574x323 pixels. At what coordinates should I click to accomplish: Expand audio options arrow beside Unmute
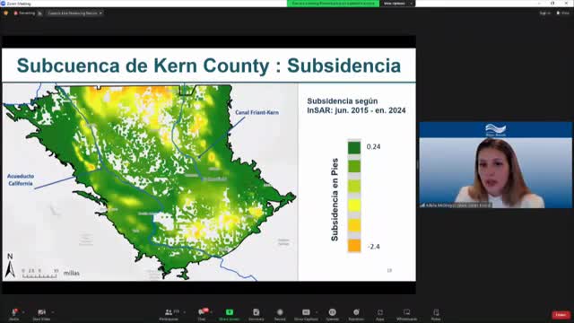pyautogui.click(x=23, y=312)
